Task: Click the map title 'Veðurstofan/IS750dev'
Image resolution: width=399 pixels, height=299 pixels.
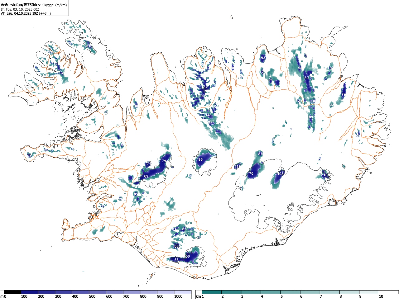Action: (x=20, y=5)
